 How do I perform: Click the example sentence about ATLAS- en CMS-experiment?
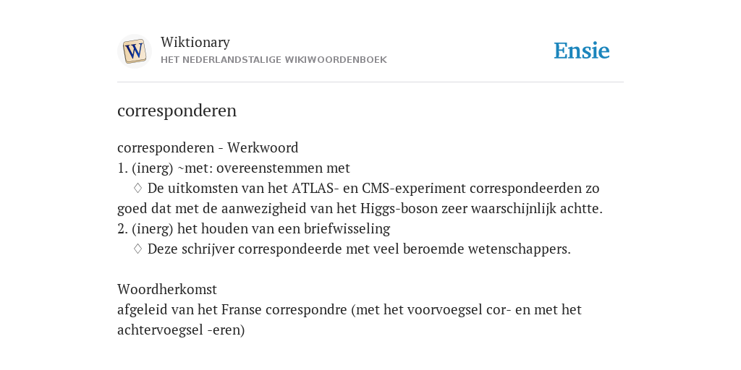(x=360, y=198)
